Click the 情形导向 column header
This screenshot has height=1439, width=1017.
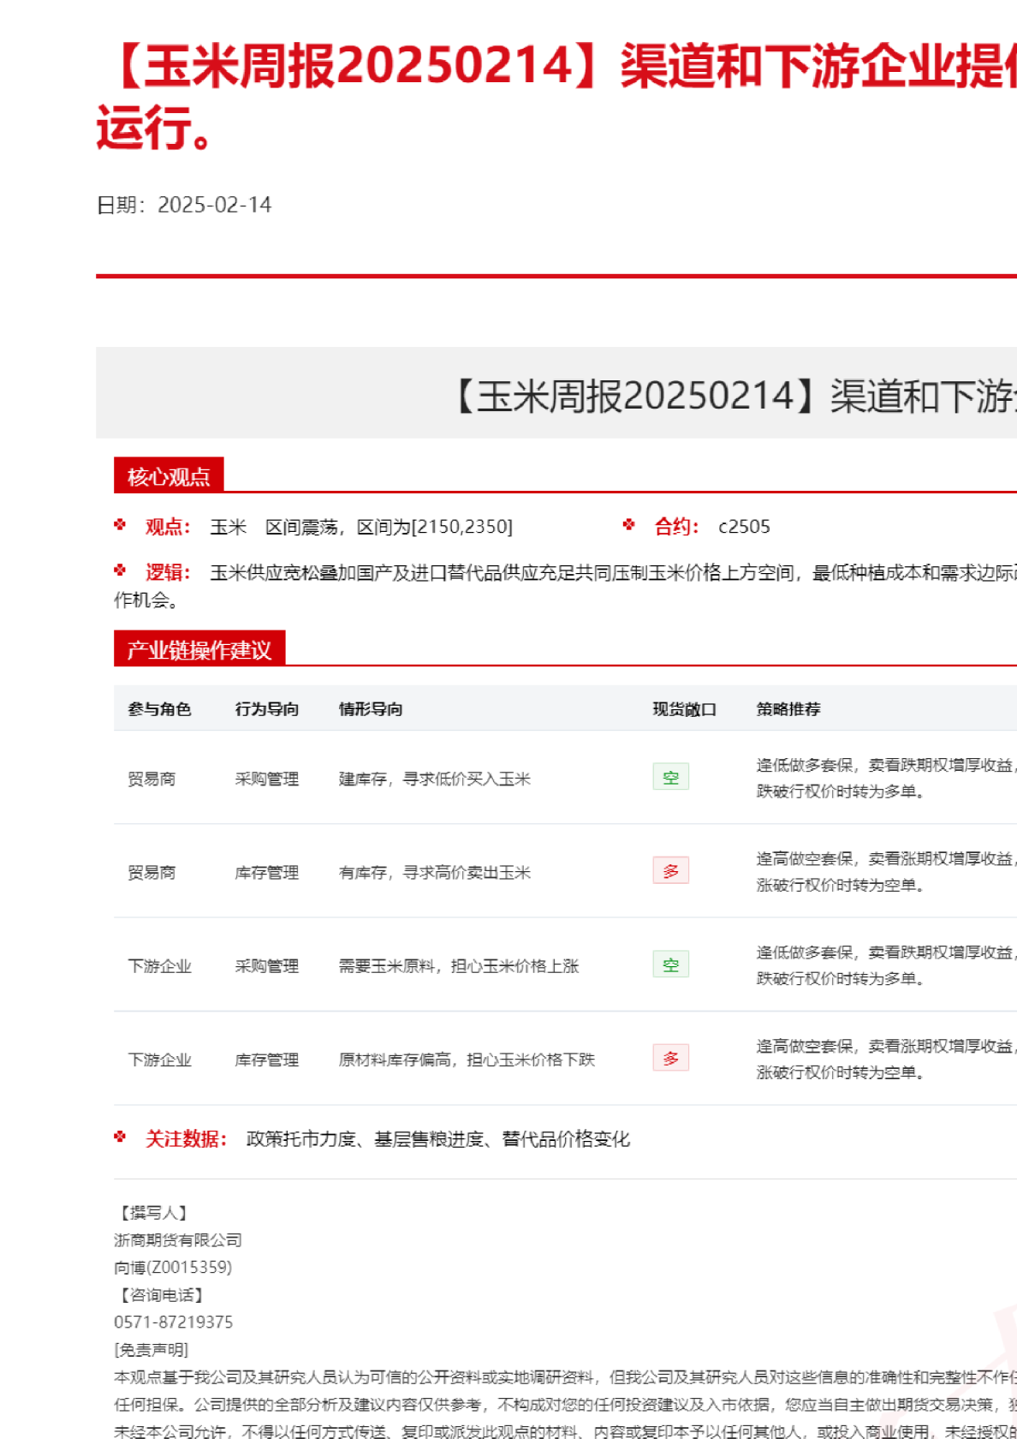371,709
